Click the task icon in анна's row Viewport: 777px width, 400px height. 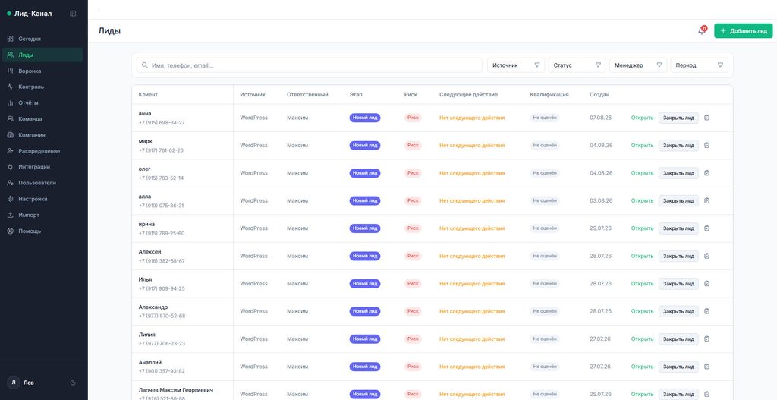(706, 118)
